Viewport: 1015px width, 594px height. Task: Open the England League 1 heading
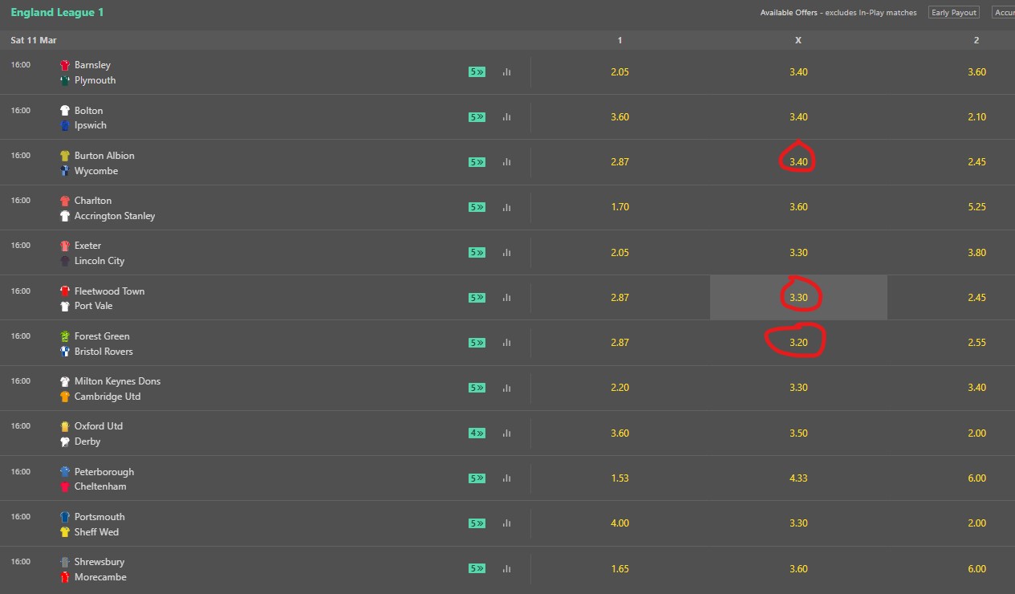click(x=57, y=13)
